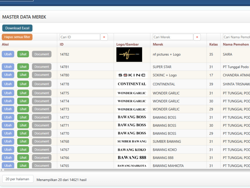Screen dimensions: 250x188
Task: Select the 'Menampilkan 20 dari 14621 hasil' text
Action: click(x=61, y=180)
